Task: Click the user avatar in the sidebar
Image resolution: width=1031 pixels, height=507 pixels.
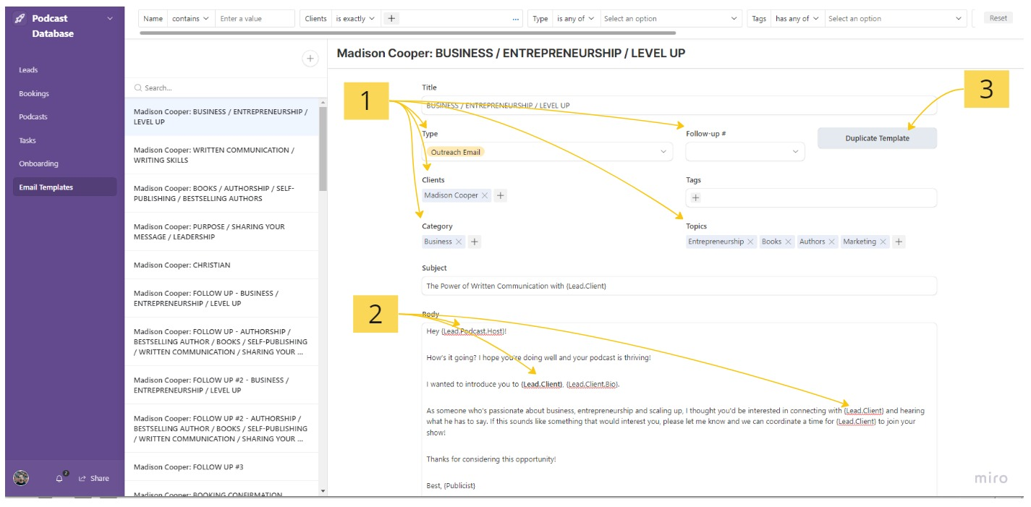Action: pyautogui.click(x=22, y=478)
